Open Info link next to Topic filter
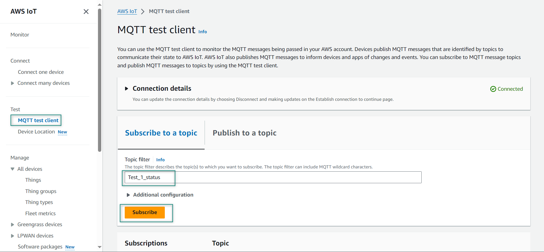The width and height of the screenshot is (544, 252). (x=160, y=160)
